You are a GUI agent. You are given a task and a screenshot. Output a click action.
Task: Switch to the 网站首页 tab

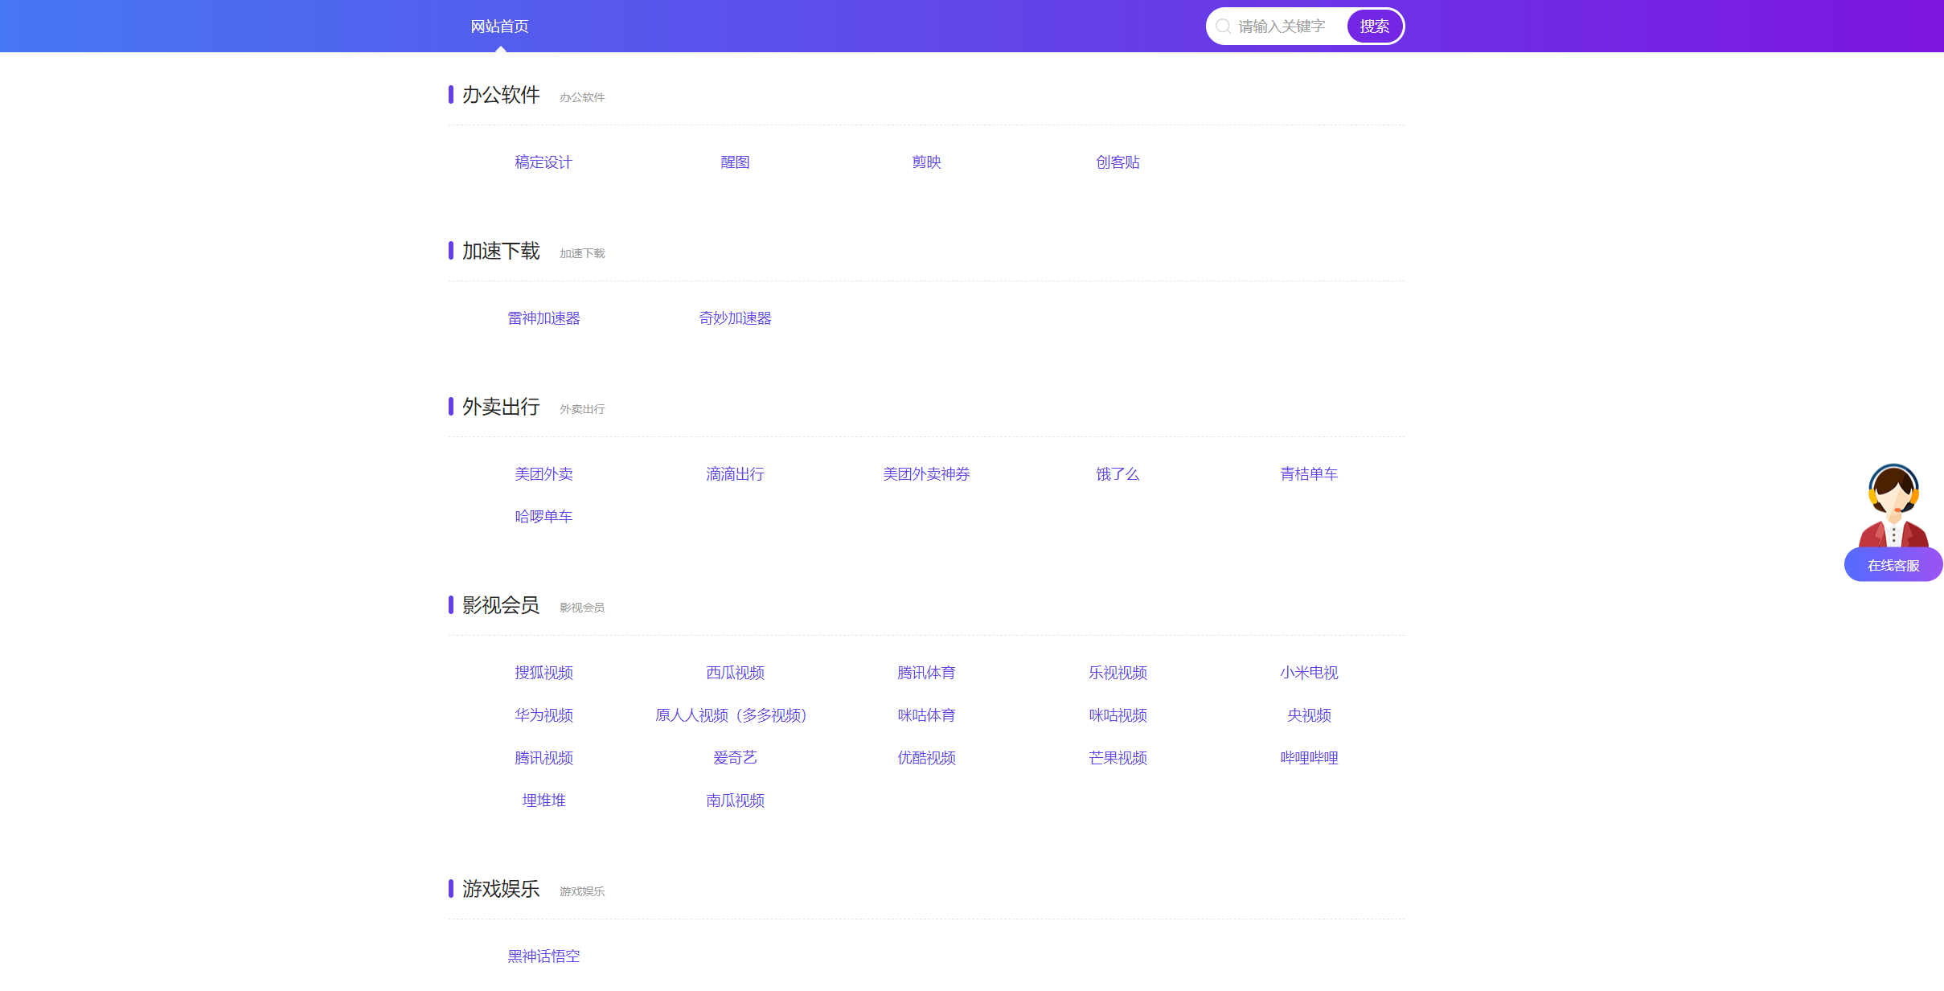point(499,25)
